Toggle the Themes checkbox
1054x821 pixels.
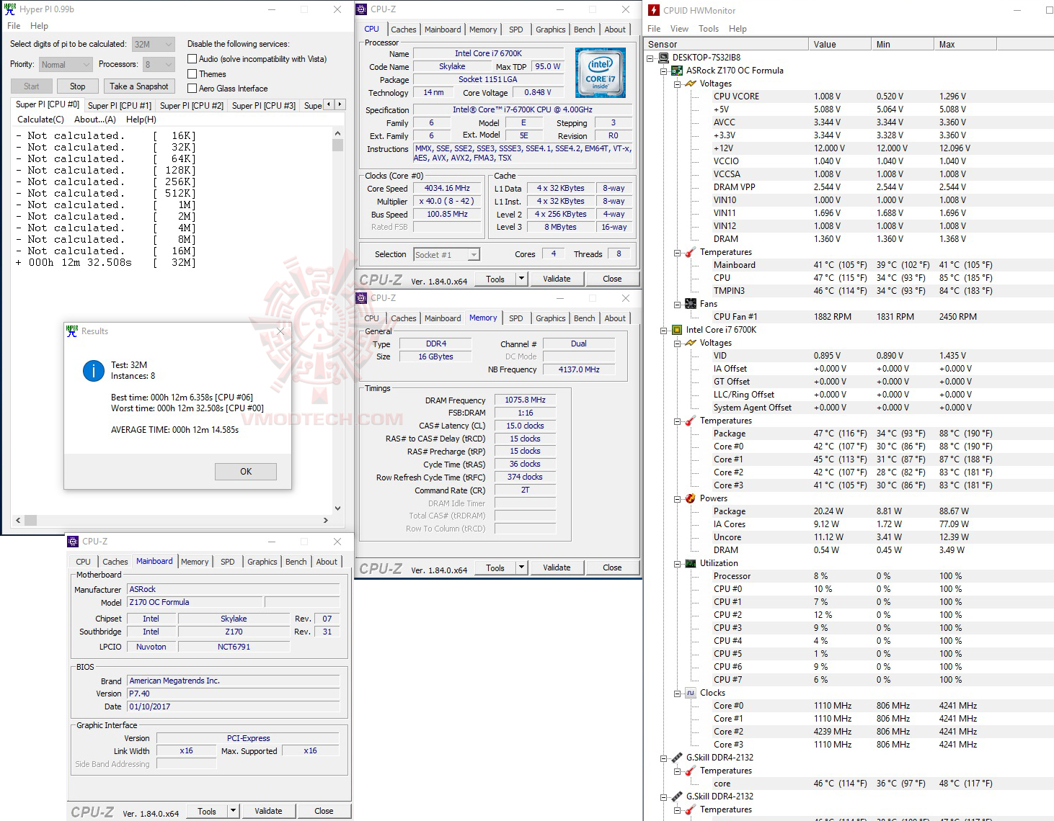pyautogui.click(x=192, y=74)
